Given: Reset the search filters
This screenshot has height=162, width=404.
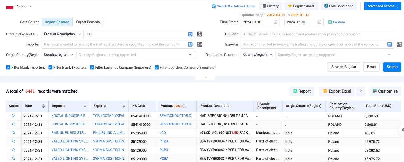Looking at the screenshot, I should [371, 67].
